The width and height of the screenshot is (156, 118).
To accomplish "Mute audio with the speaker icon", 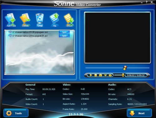I will (110, 75).
